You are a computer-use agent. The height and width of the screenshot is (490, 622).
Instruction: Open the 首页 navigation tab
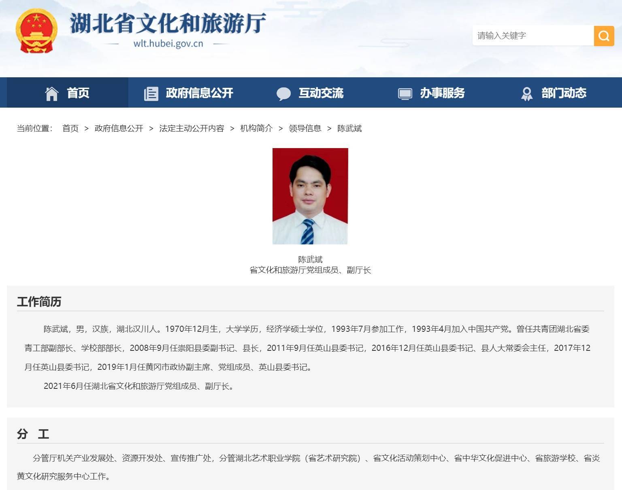(68, 93)
